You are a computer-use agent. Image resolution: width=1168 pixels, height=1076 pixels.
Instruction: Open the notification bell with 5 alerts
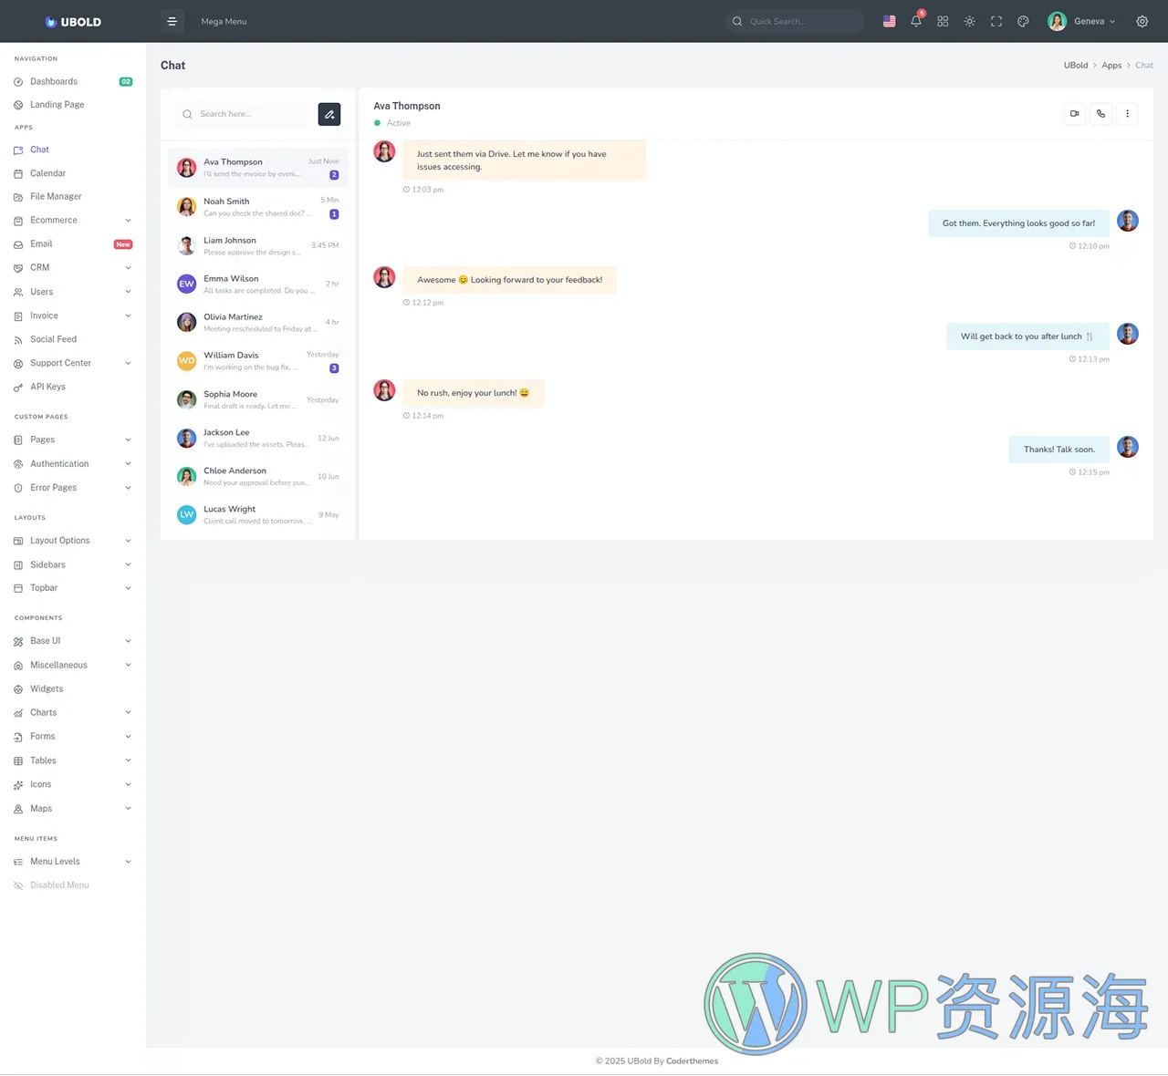(x=916, y=21)
